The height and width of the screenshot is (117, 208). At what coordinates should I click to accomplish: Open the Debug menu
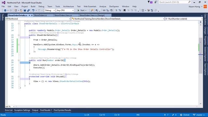coord(41,6)
